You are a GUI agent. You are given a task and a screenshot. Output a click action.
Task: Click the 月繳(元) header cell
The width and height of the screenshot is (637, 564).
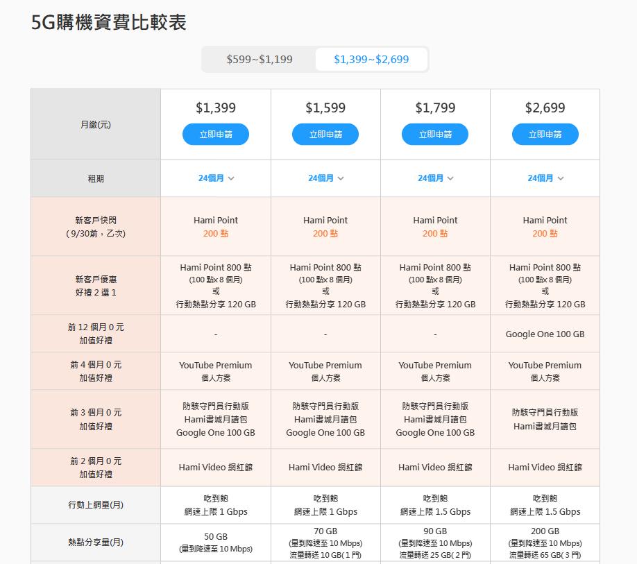(94, 124)
